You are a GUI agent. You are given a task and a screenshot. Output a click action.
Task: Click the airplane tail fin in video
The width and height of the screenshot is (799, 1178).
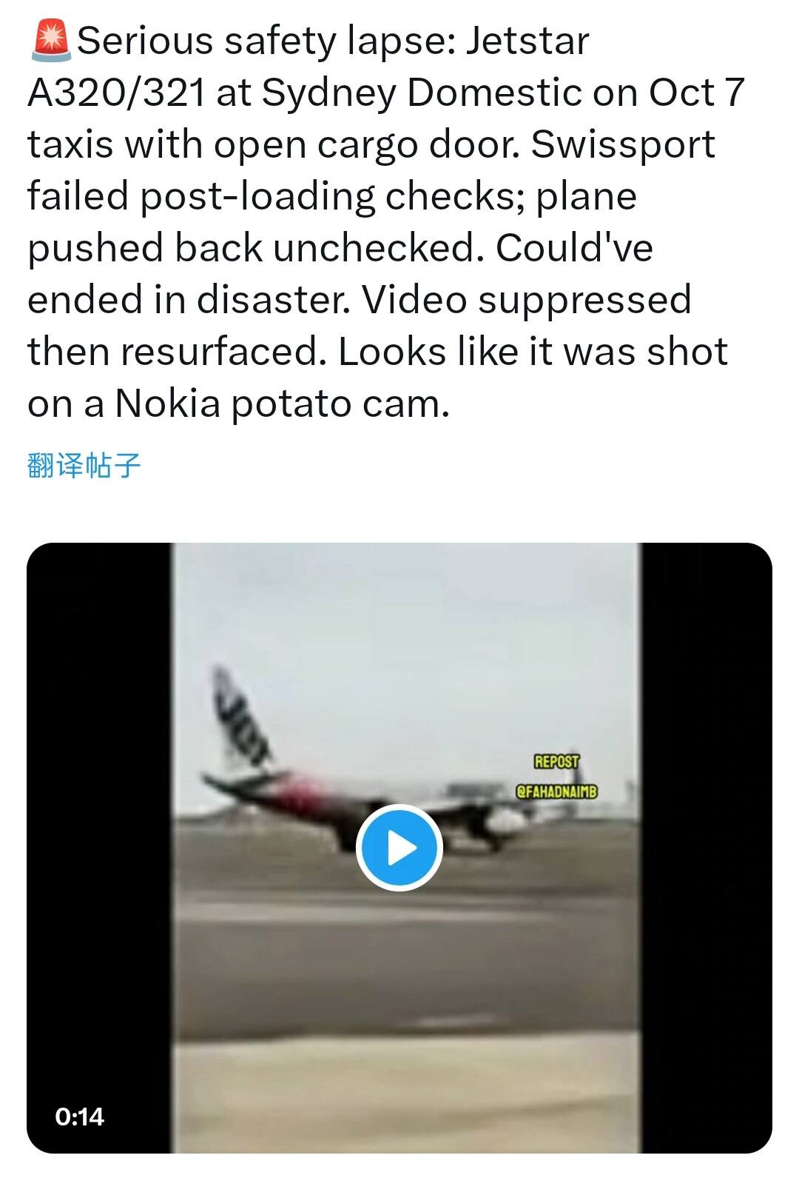[x=239, y=717]
